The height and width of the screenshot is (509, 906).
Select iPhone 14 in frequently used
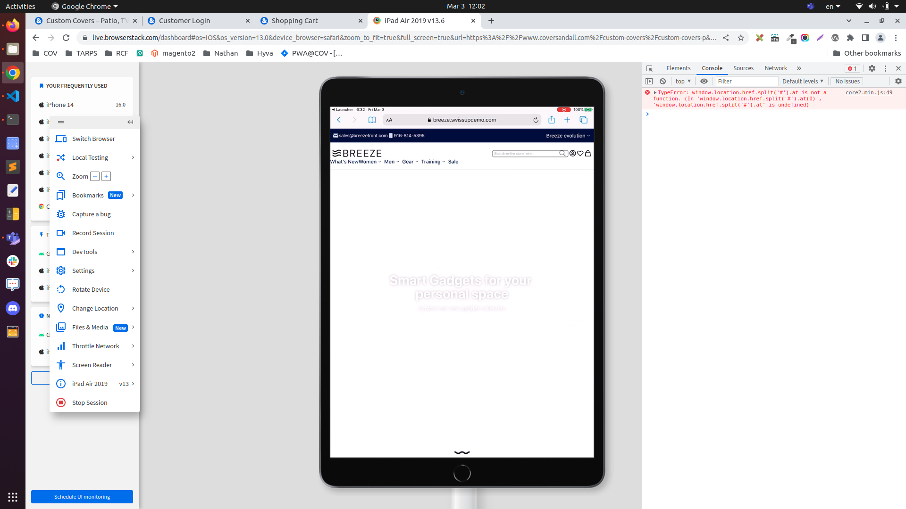(x=82, y=105)
